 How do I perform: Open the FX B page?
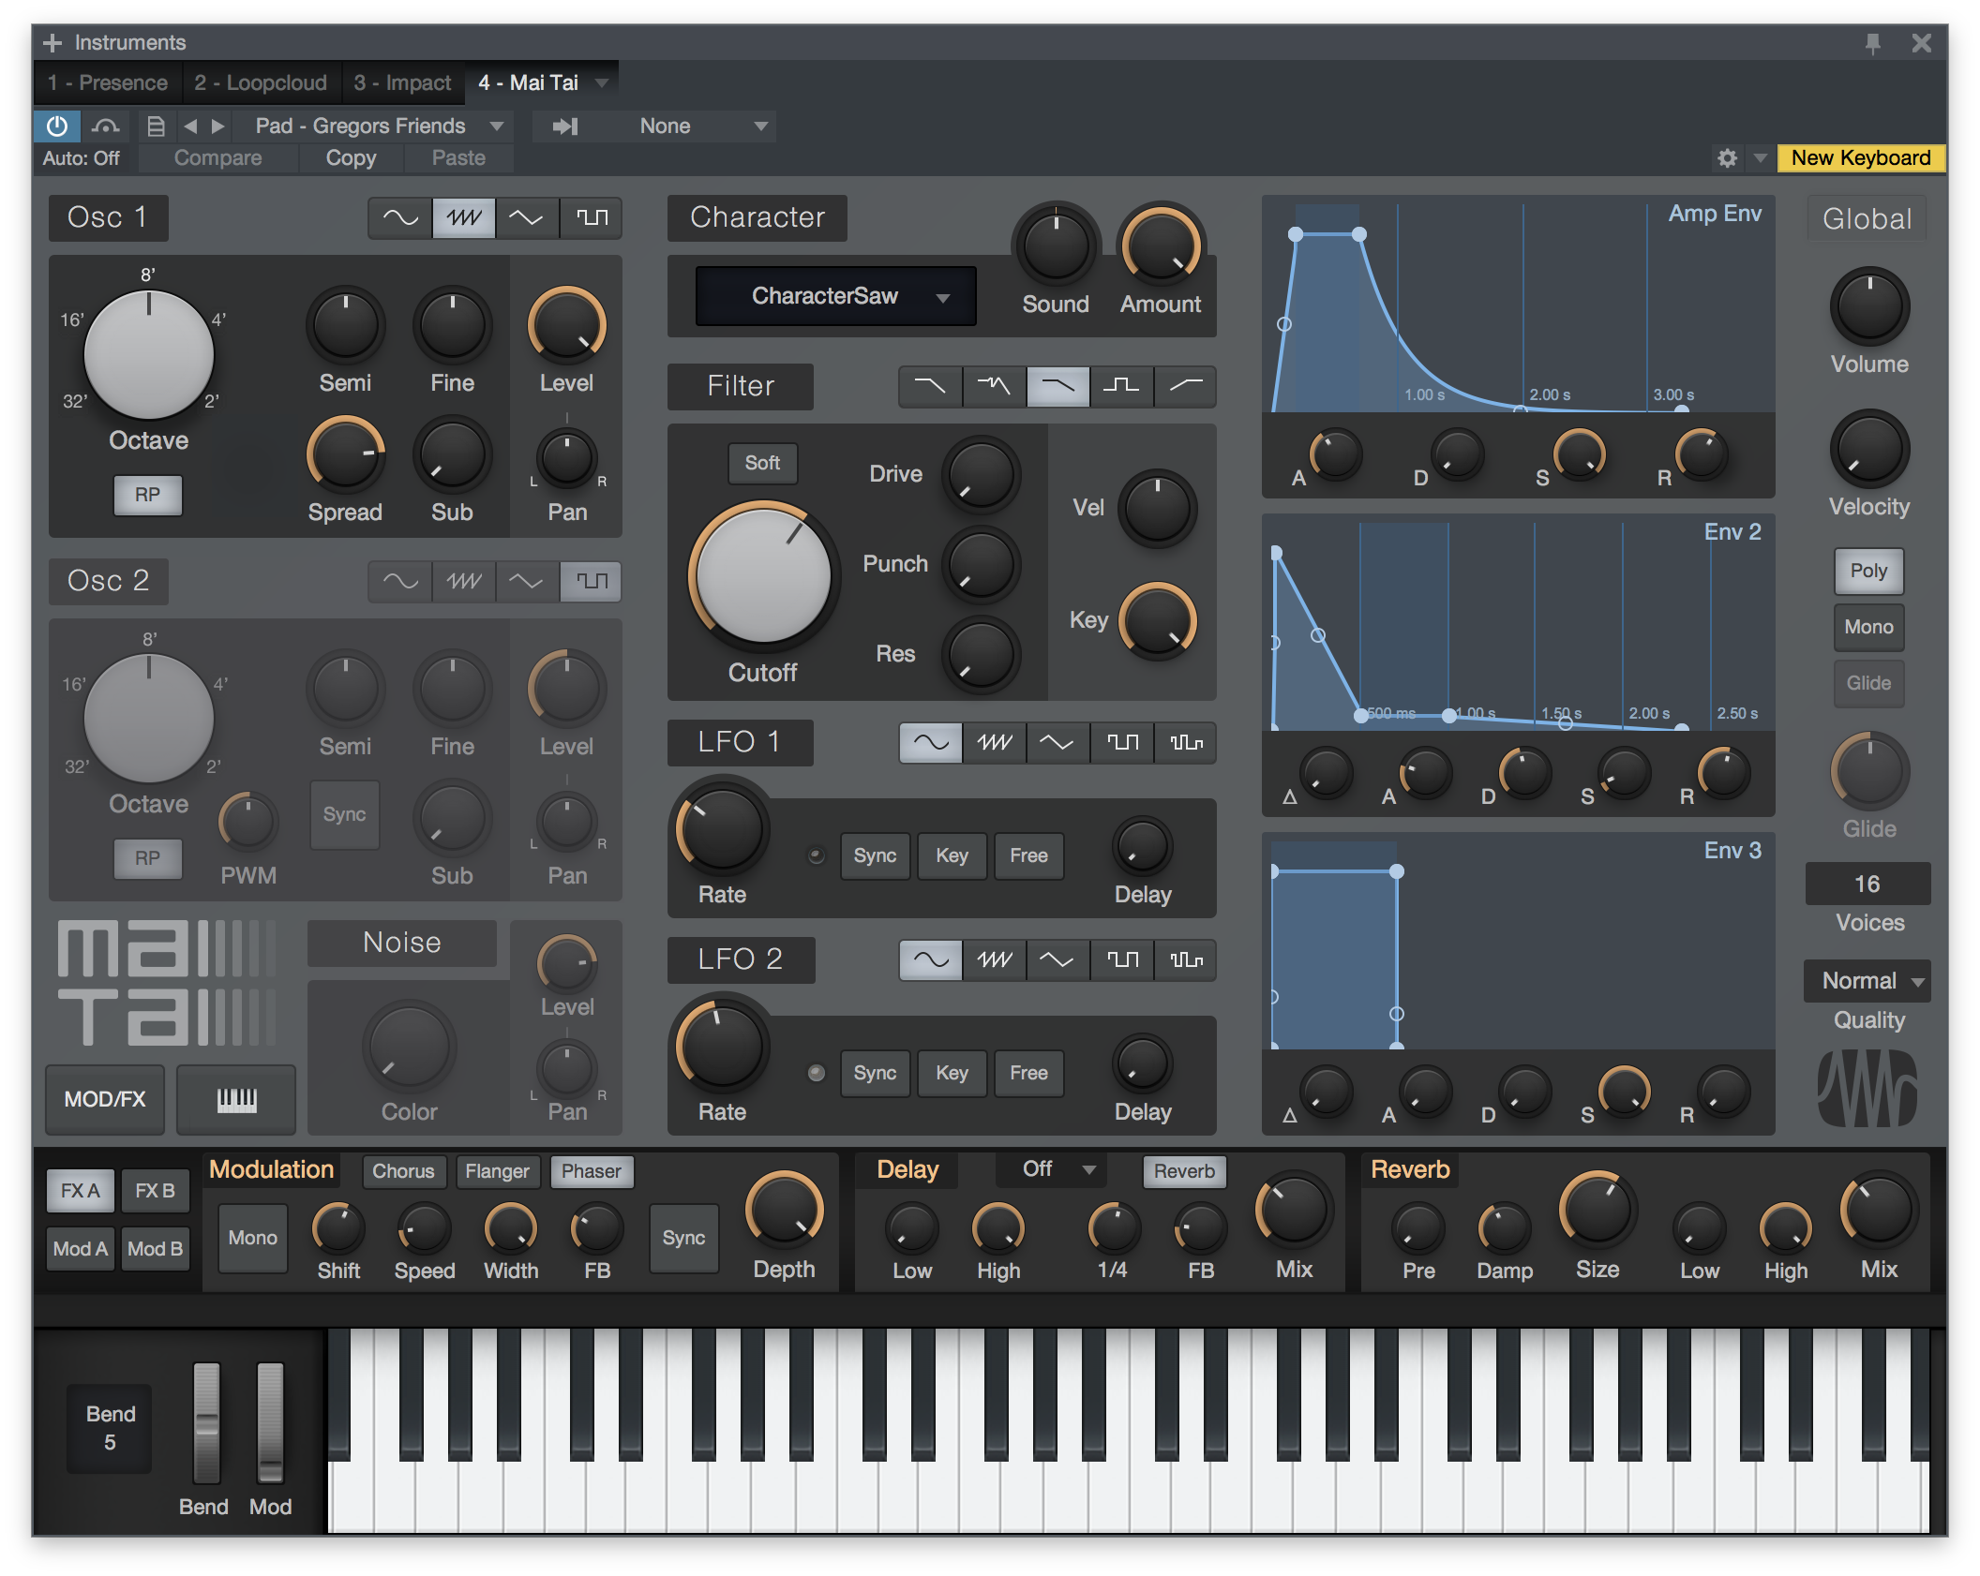(155, 1191)
